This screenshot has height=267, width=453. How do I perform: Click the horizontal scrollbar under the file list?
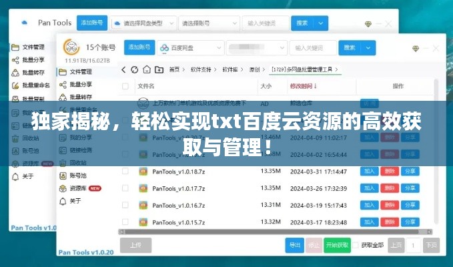tap(276, 232)
